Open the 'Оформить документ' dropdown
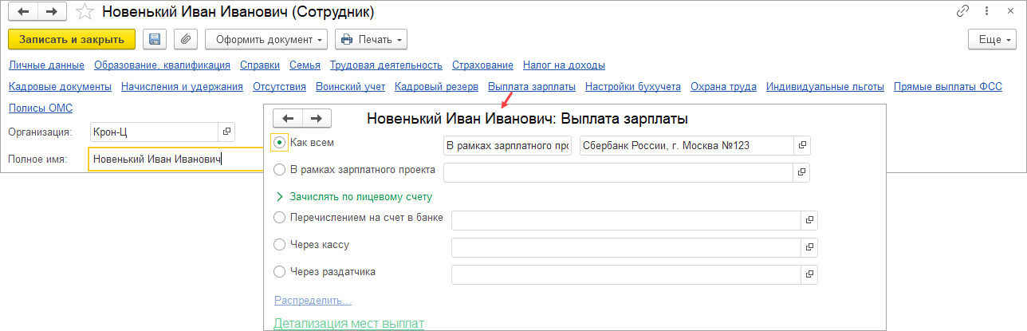Viewport: 1027px width, 331px height. pos(266,39)
